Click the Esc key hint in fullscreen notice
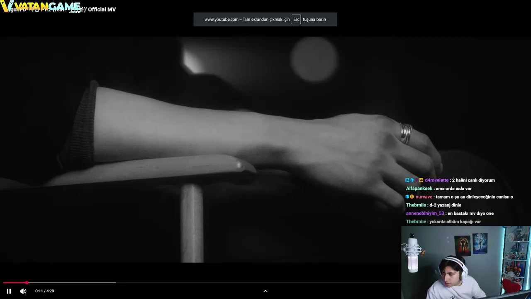Image resolution: width=531 pixels, height=299 pixels. coord(296,20)
